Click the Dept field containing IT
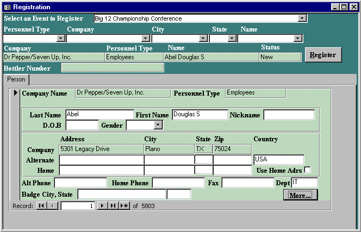The image size is (361, 232). click(x=304, y=183)
